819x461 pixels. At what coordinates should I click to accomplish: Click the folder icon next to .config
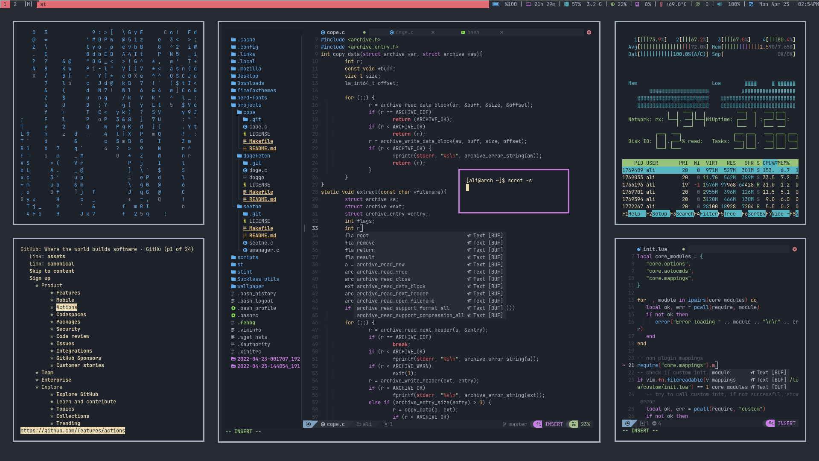tap(233, 47)
